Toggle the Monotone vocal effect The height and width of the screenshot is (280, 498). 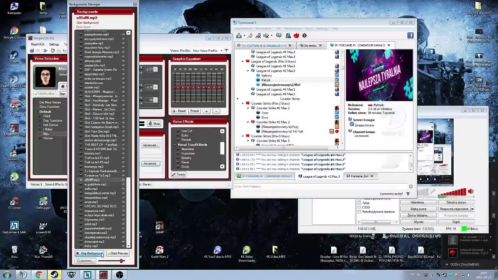tap(188, 149)
